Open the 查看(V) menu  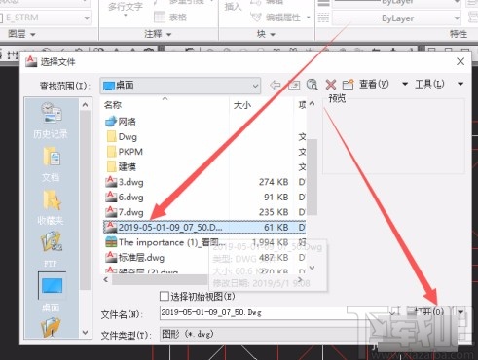(x=374, y=84)
